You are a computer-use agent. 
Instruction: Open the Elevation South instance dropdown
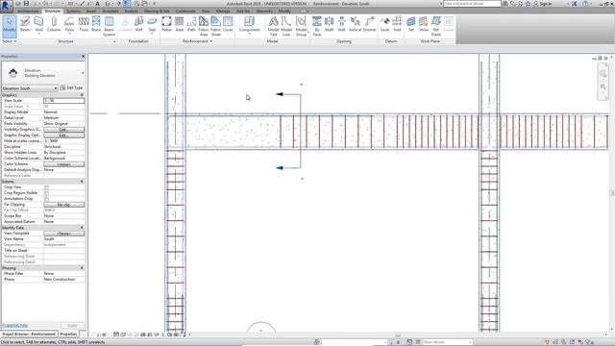pos(30,88)
